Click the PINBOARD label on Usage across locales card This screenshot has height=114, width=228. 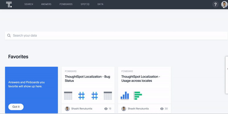tap(127, 71)
